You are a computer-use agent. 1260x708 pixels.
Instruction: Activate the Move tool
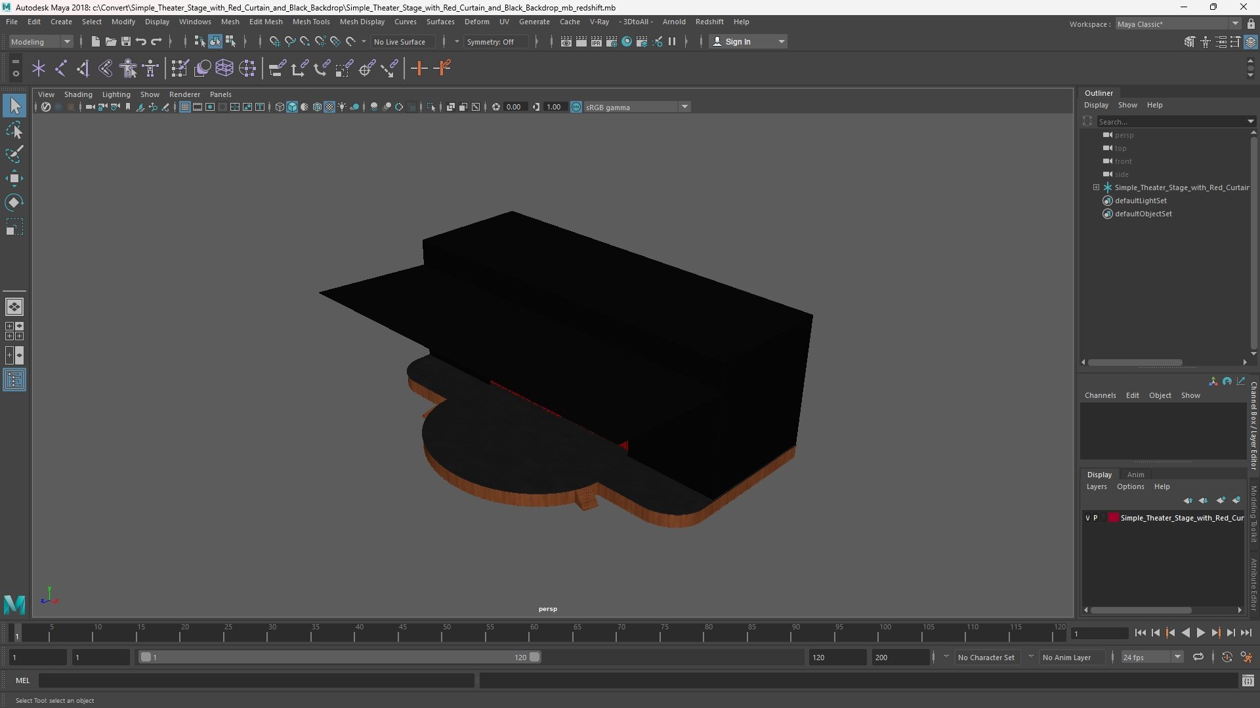tap(14, 178)
